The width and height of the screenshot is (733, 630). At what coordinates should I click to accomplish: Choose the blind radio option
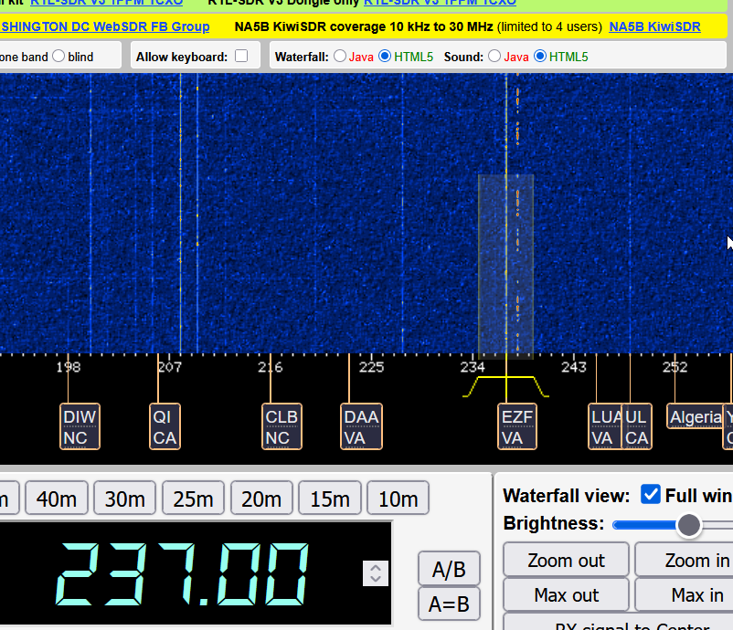[x=59, y=57]
